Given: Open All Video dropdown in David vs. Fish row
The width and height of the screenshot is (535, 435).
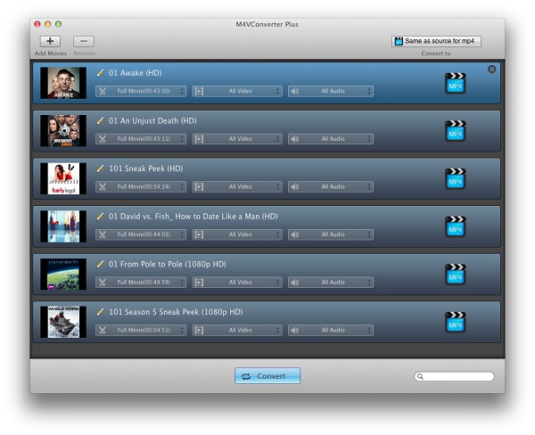Looking at the screenshot, I should click(x=237, y=234).
